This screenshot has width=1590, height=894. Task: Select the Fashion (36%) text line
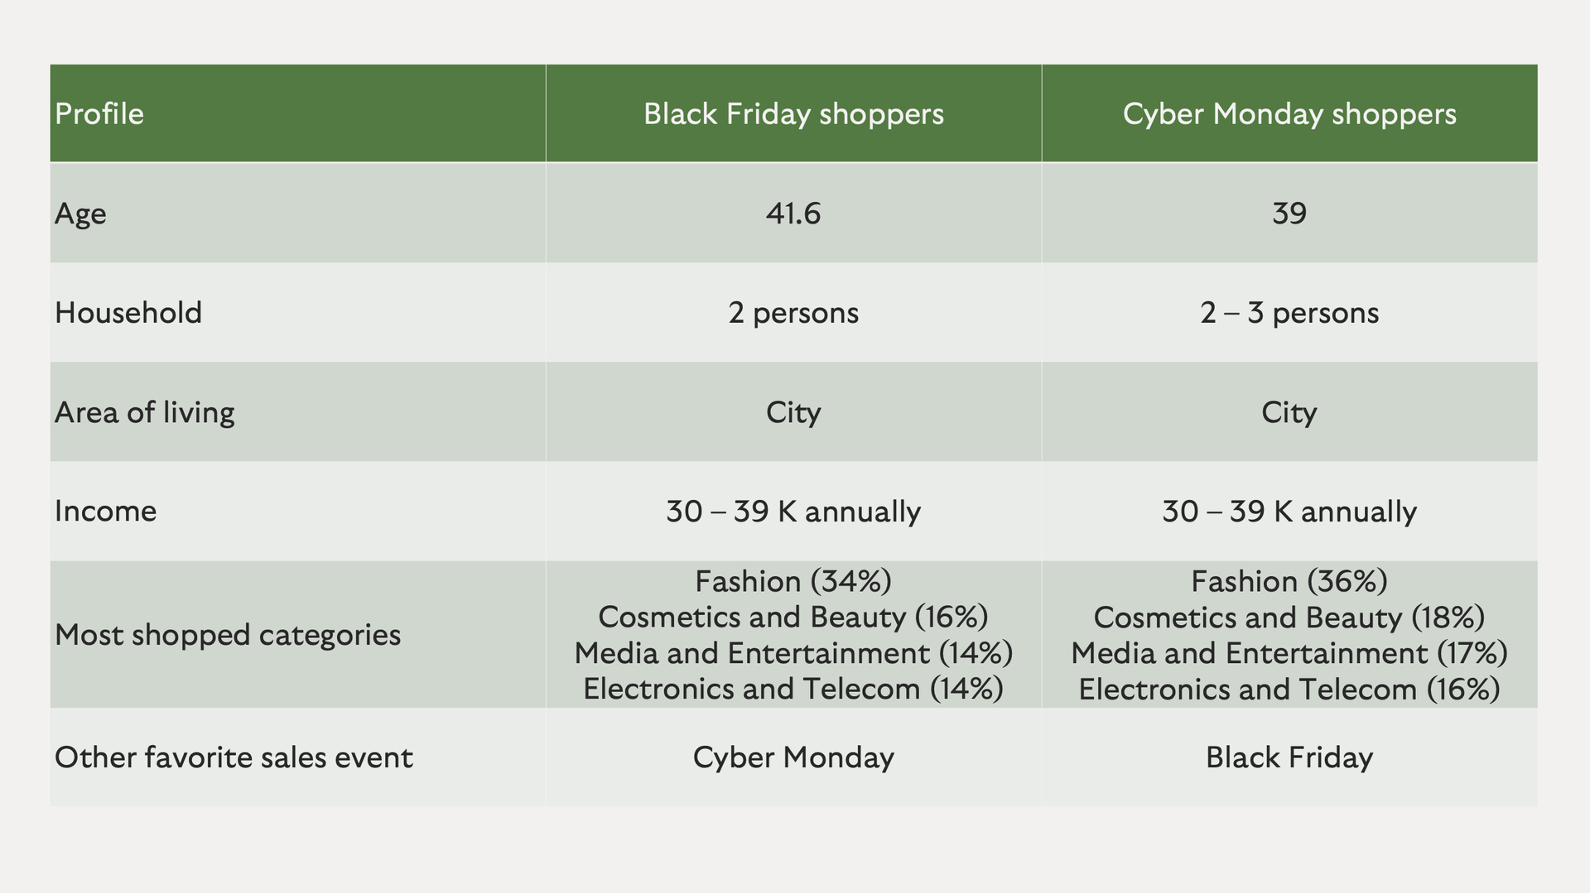click(x=1289, y=581)
